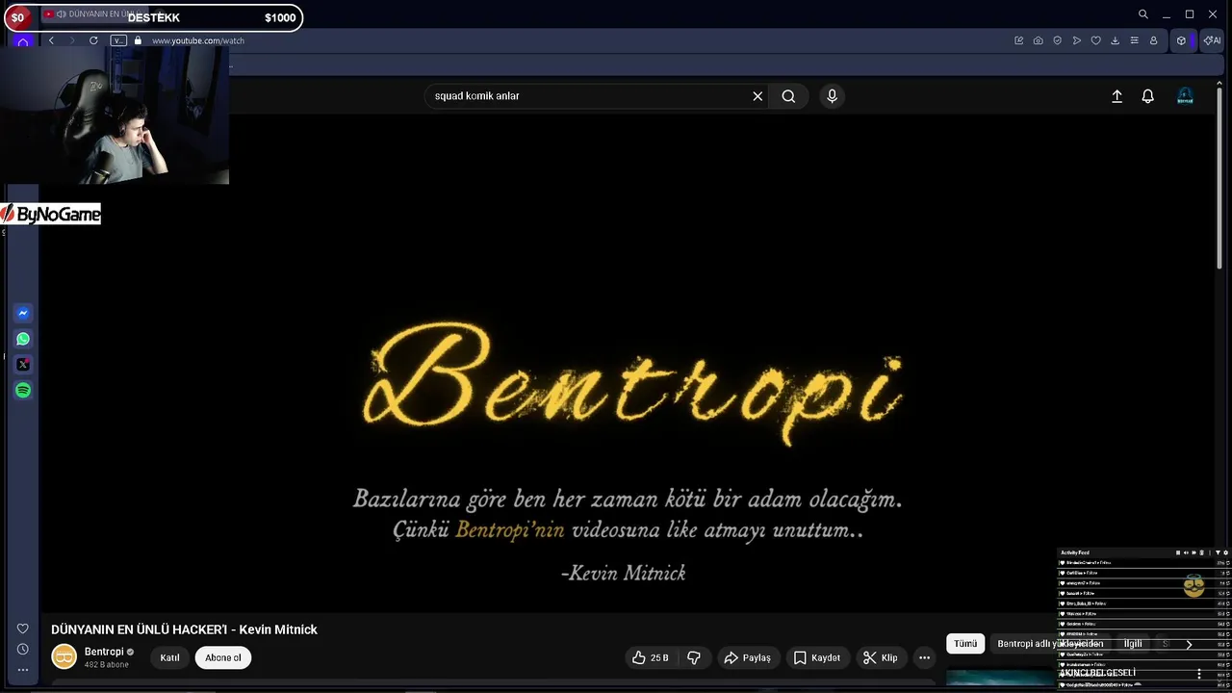
Task: Clear the YouTube search text
Action: pos(757,96)
